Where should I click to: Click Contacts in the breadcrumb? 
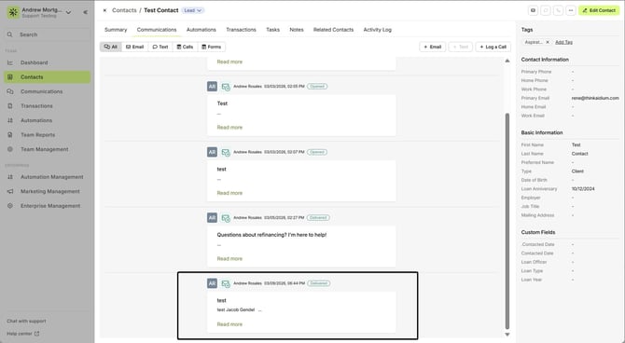pos(124,10)
